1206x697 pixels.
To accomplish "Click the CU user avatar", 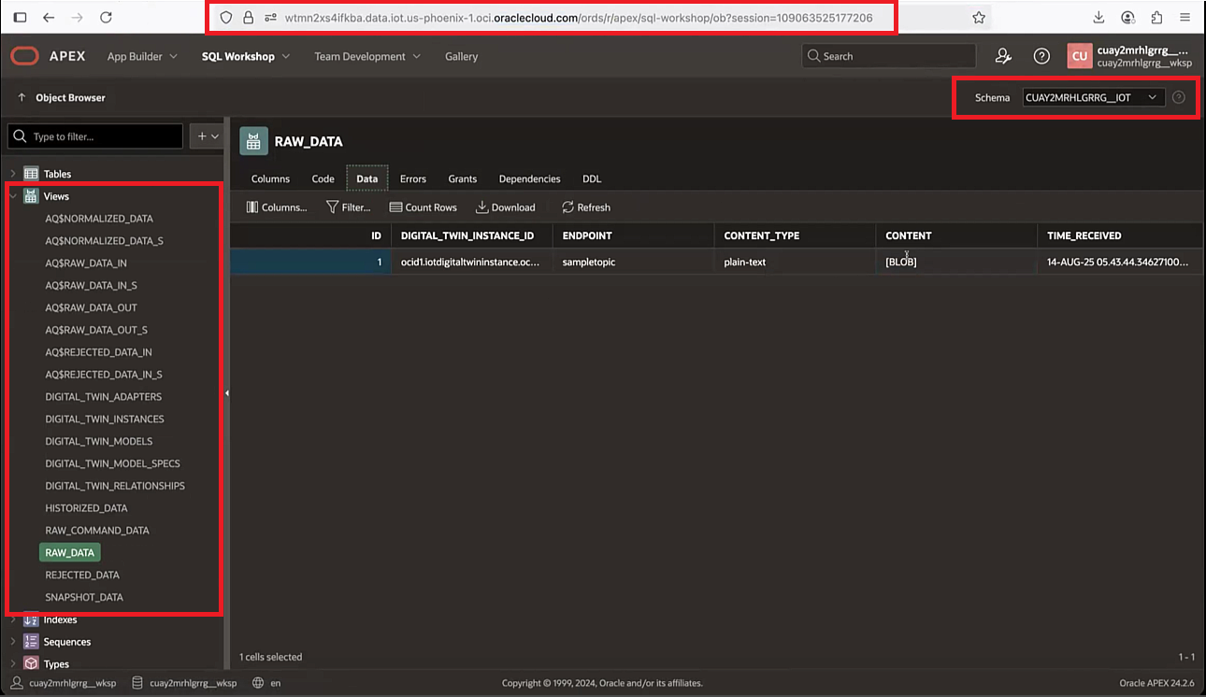I will [1080, 56].
